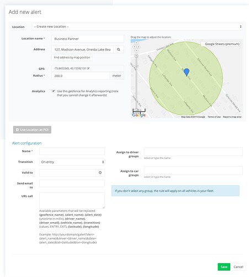Viewport: 249px width, 277px height.
Task: Pan the map up with the arrow control
Action: [136, 43]
